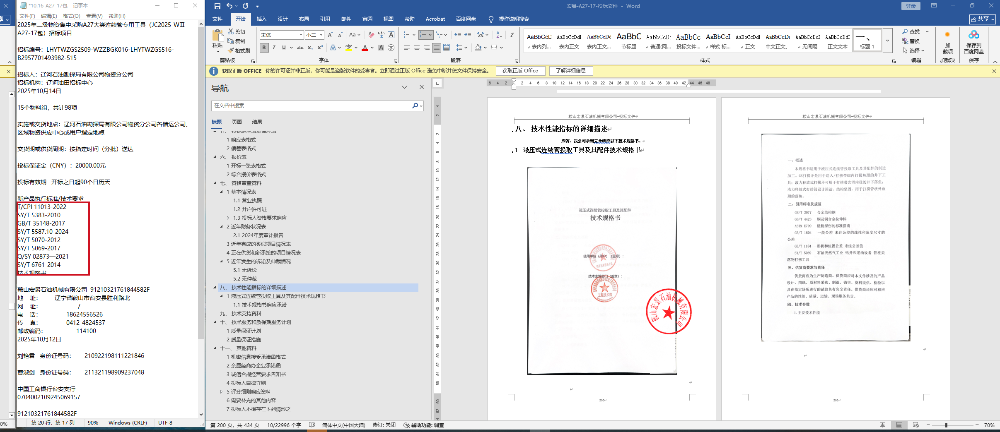
Task: Click the Increase Indent icon
Action: click(x=468, y=35)
